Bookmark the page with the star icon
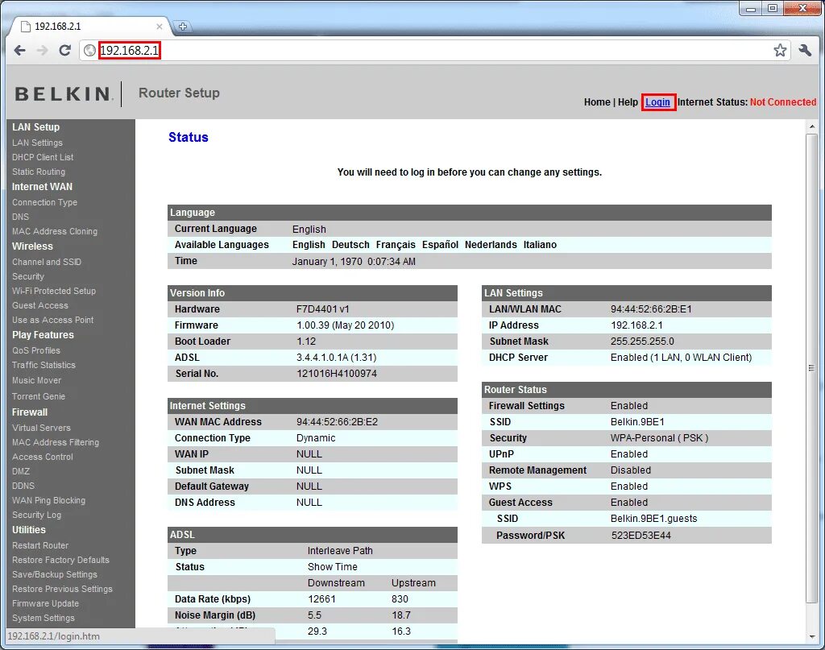Image resolution: width=825 pixels, height=650 pixels. [x=780, y=51]
